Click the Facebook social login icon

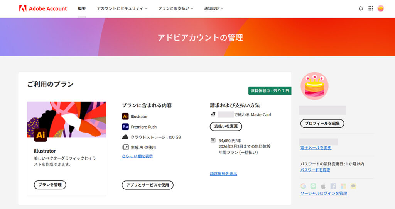pyautogui.click(x=333, y=186)
